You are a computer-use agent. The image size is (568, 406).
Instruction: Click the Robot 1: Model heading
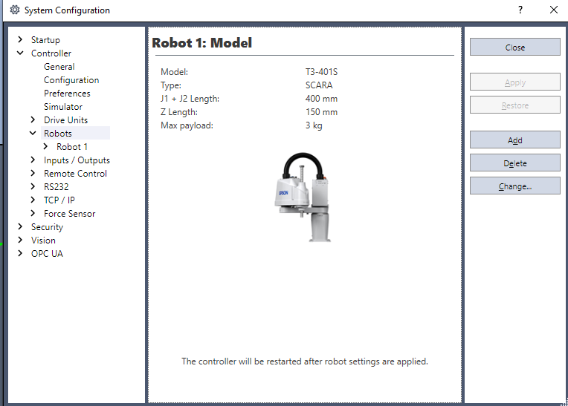(x=201, y=42)
